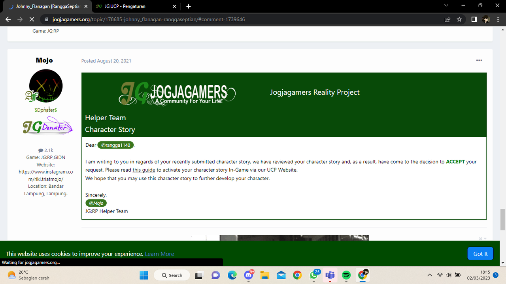Open the tab search dropdown chevron
Image resolution: width=506 pixels, height=284 pixels.
click(446, 6)
